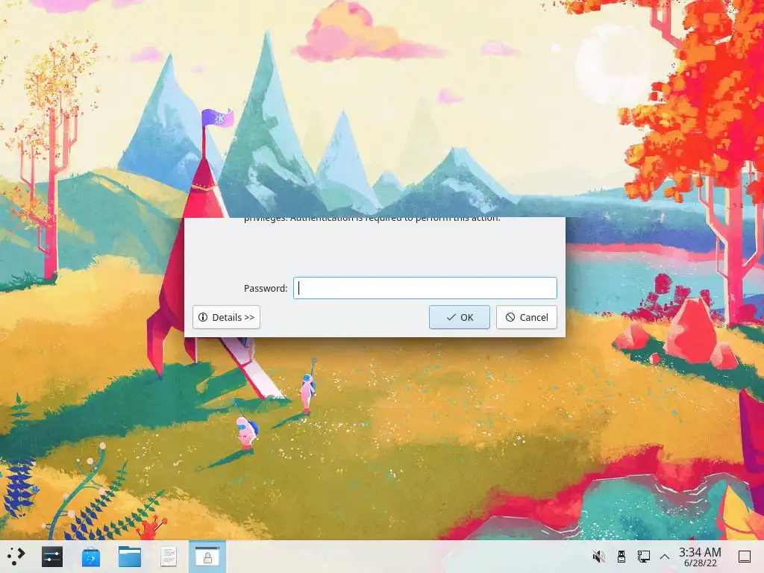764x573 pixels.
Task: Open the removable devices tray icon
Action: [x=621, y=557]
